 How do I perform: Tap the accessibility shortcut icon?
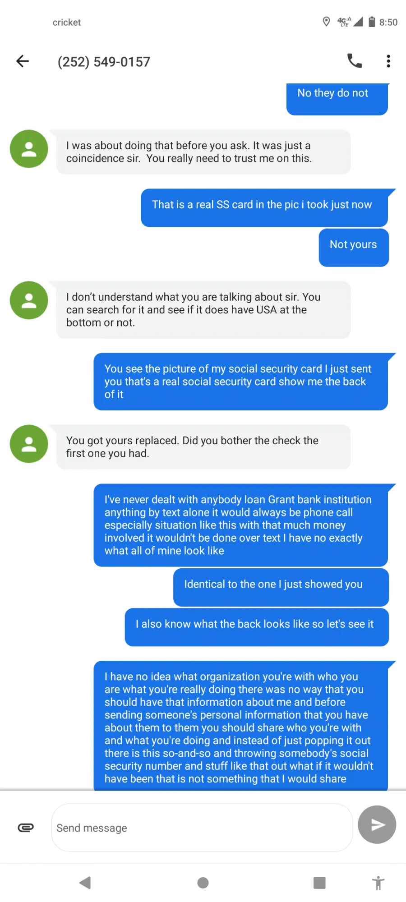[378, 883]
